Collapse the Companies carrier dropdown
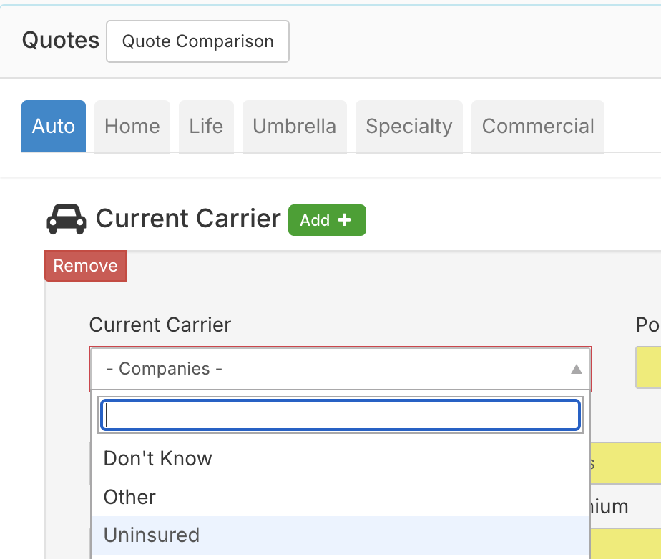This screenshot has width=661, height=559. (329, 369)
